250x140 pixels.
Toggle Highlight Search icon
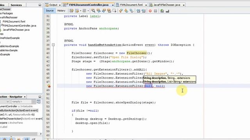point(109,10)
